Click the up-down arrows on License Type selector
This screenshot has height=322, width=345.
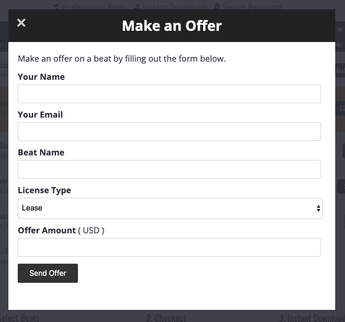click(318, 208)
